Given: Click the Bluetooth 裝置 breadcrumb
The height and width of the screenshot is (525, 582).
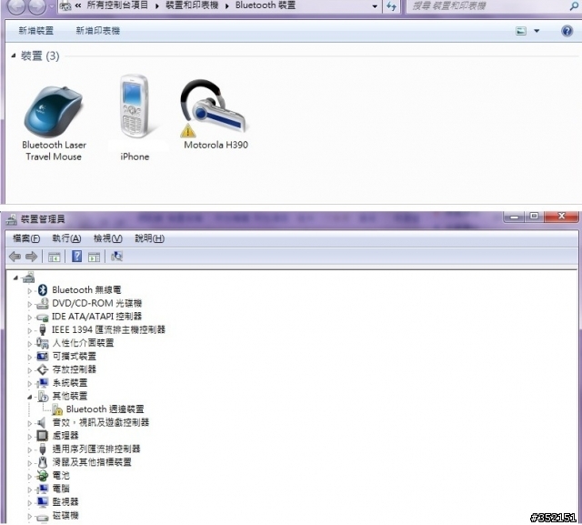Looking at the screenshot, I should [x=266, y=5].
